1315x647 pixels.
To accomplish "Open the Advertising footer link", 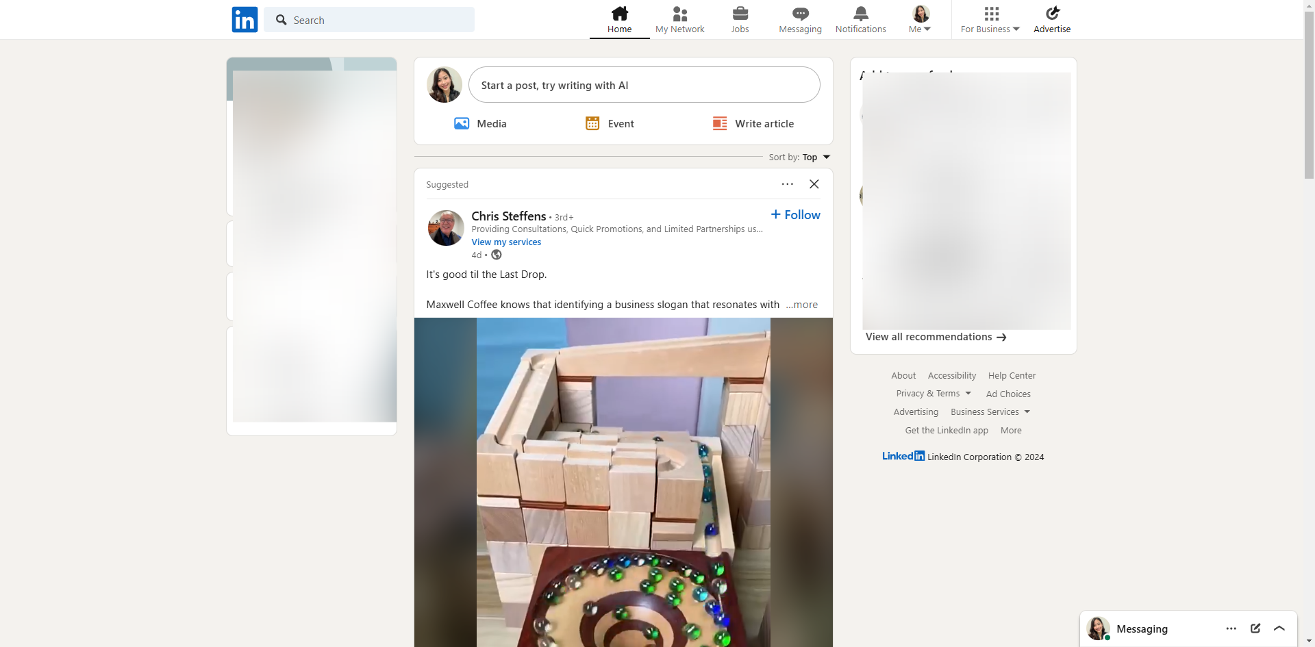I will coord(916,412).
